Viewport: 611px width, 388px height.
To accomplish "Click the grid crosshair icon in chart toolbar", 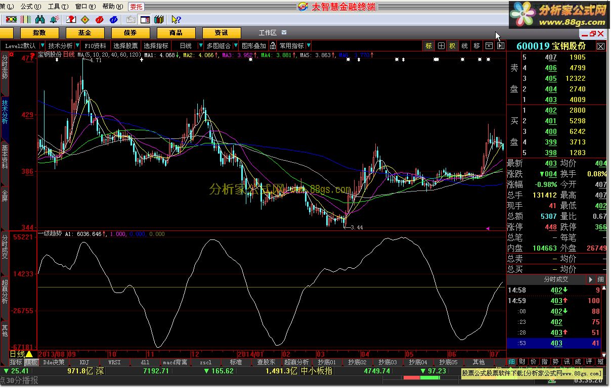I will click(441, 45).
